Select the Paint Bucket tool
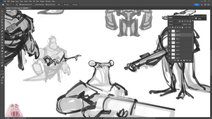This screenshot has width=212, height=119. (2, 45)
